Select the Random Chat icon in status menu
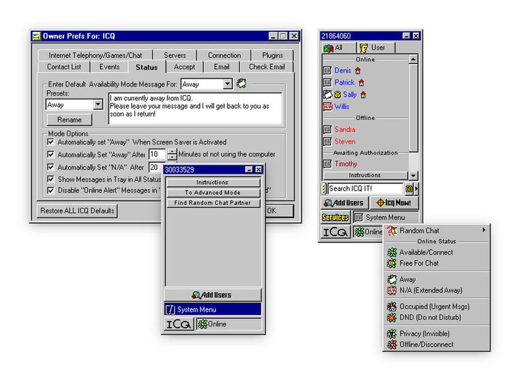This screenshot has width=519, height=380. coord(391,230)
